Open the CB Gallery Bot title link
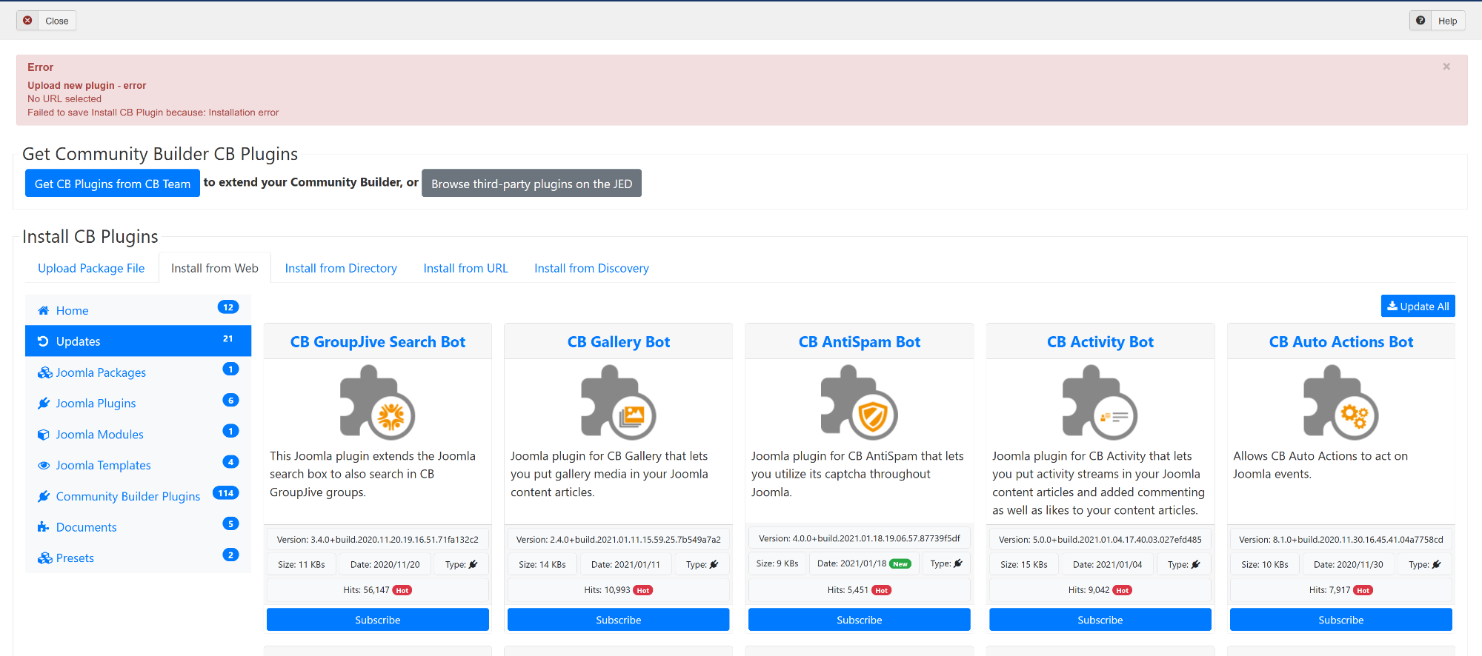 click(618, 342)
